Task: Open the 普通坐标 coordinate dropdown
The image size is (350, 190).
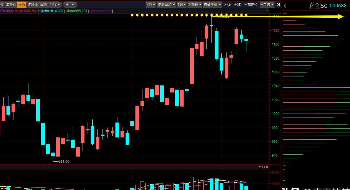Action: coord(212,4)
